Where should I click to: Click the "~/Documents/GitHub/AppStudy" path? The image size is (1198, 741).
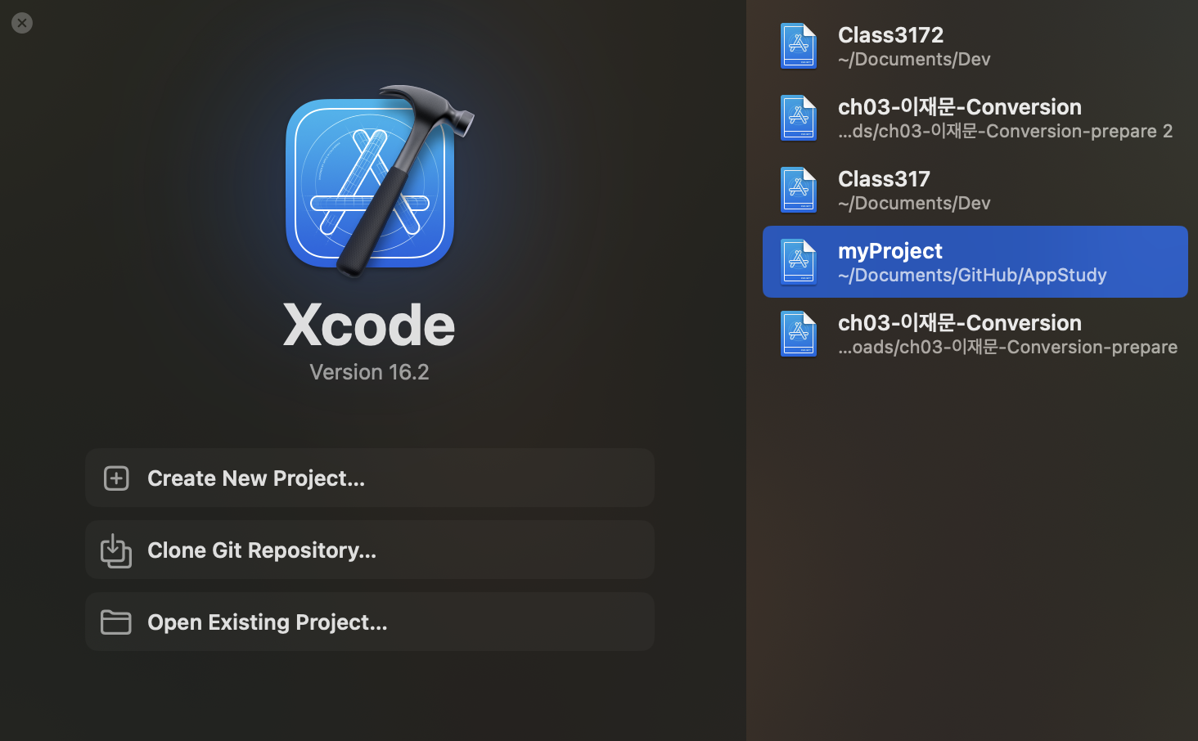(x=972, y=276)
